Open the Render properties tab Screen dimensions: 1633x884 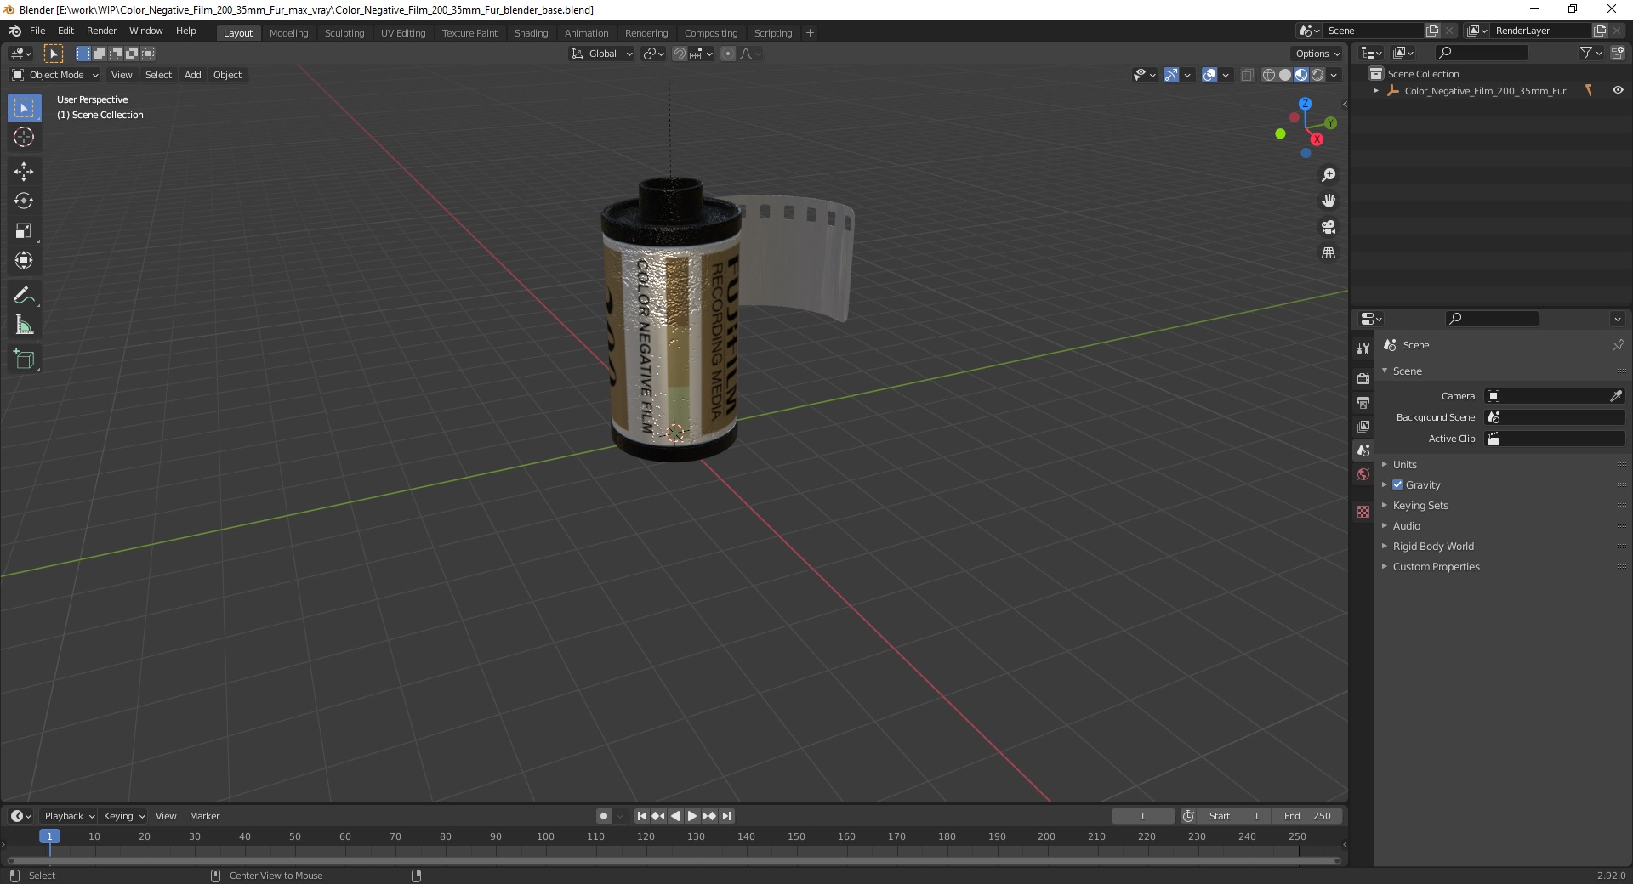pos(1363,378)
